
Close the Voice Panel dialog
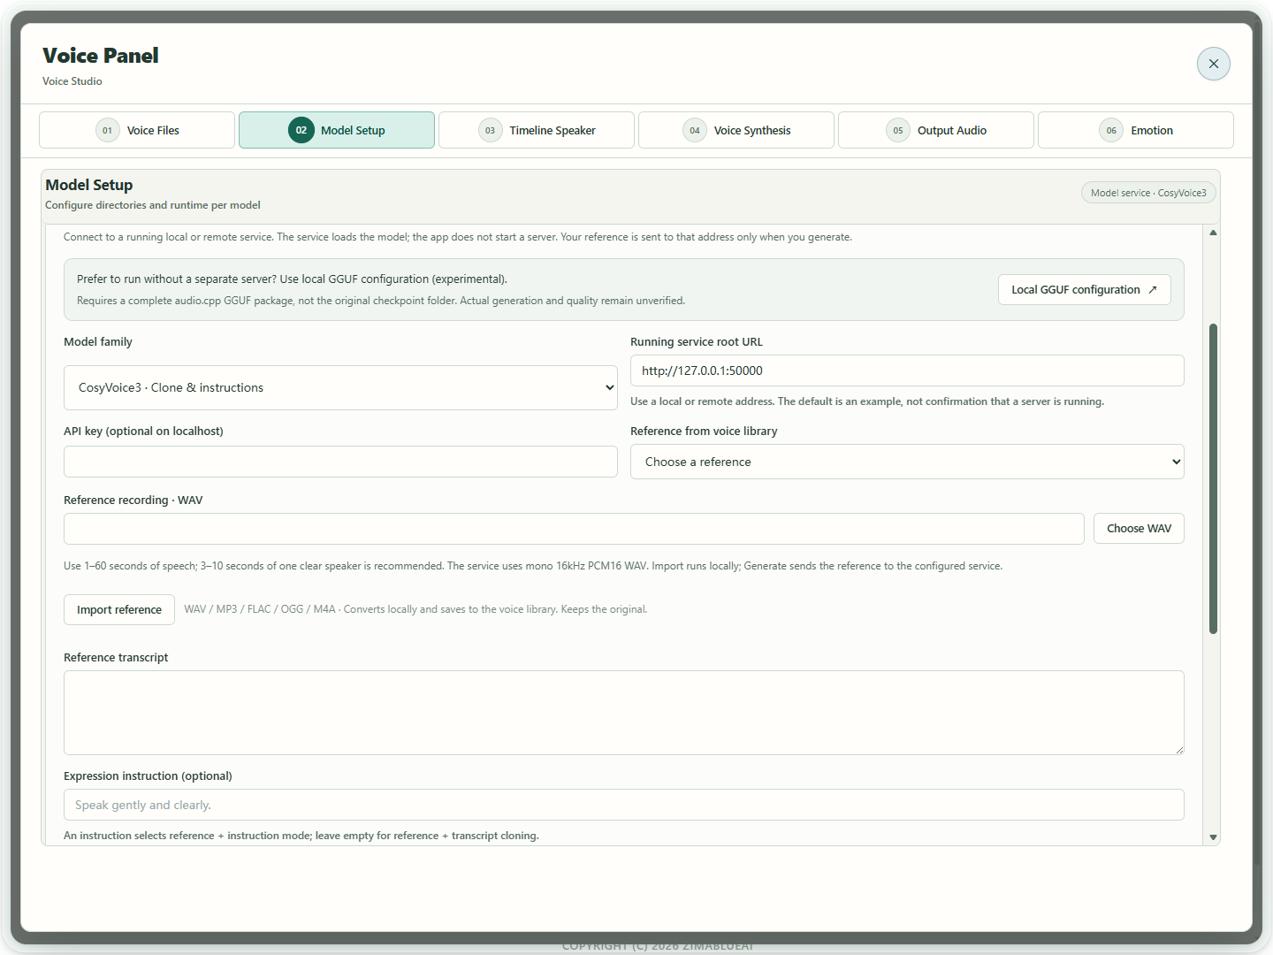click(x=1213, y=64)
